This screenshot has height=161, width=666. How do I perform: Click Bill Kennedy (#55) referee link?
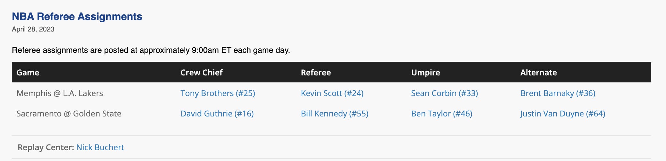(334, 114)
